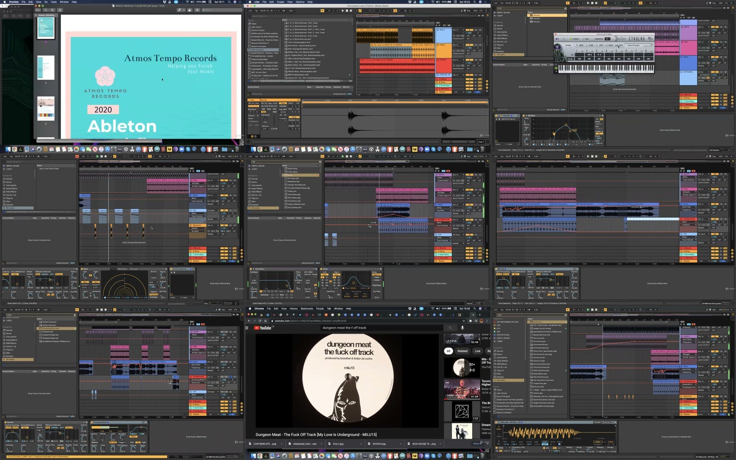Open Chrome's Bookmarks menu
This screenshot has width=736, height=460.
[307, 309]
